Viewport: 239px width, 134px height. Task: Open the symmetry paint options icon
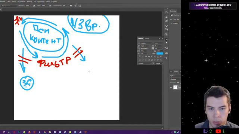pos(80,6)
